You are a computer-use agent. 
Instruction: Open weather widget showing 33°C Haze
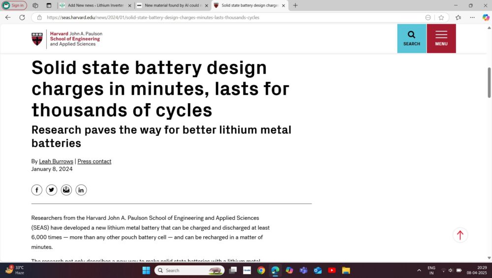(15, 270)
